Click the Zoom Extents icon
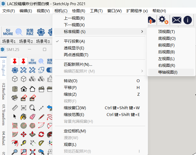196x155 pixels. (33, 152)
